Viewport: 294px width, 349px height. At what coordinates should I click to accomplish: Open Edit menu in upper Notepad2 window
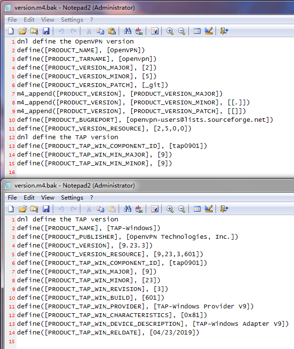(x=29, y=20)
